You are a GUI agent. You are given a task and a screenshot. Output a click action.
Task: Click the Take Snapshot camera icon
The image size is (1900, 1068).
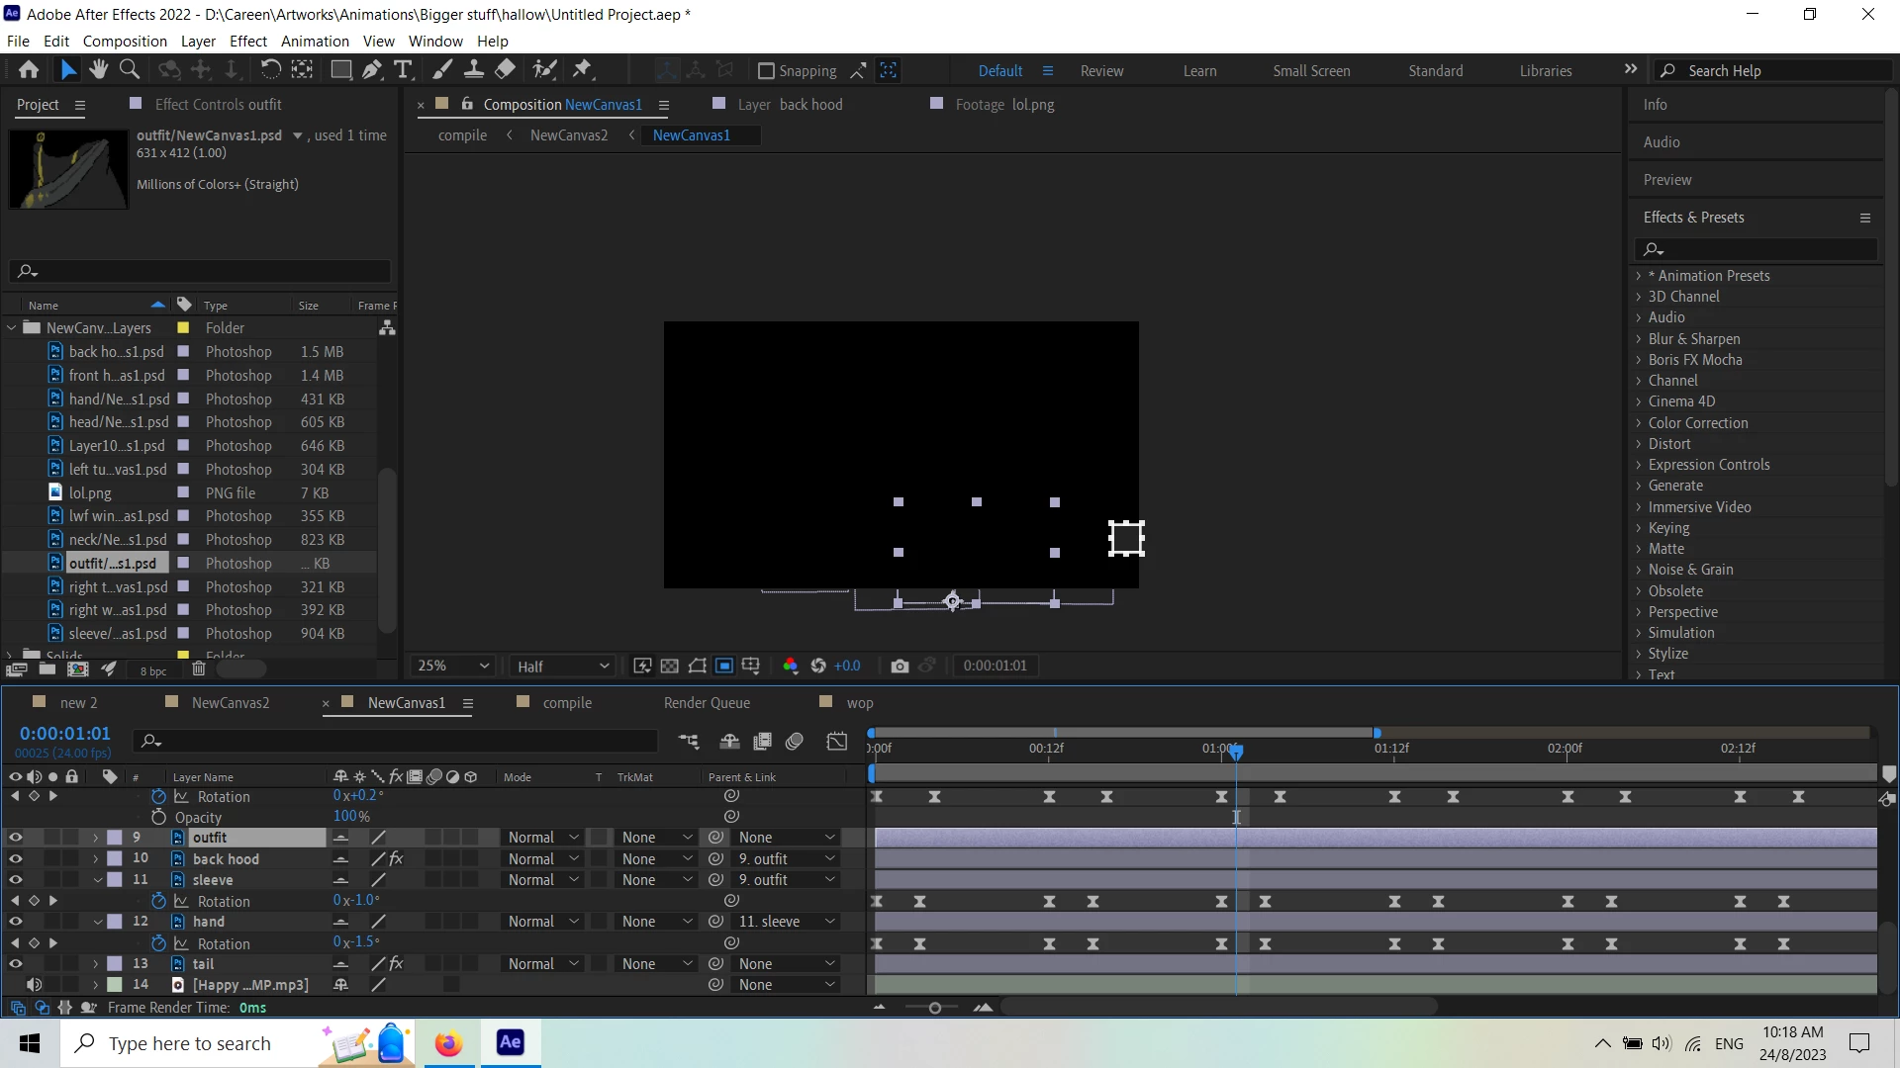[x=899, y=667]
